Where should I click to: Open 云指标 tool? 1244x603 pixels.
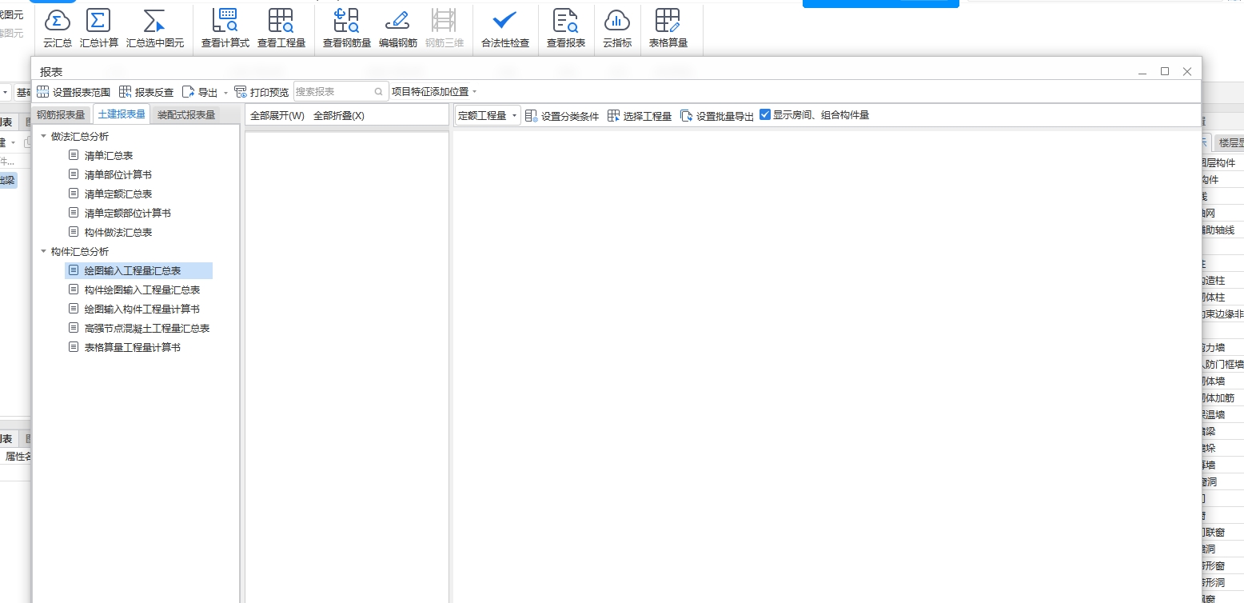click(x=617, y=29)
